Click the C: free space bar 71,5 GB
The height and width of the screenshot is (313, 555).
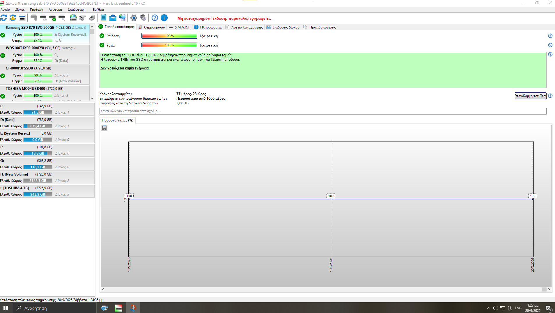pos(38,112)
